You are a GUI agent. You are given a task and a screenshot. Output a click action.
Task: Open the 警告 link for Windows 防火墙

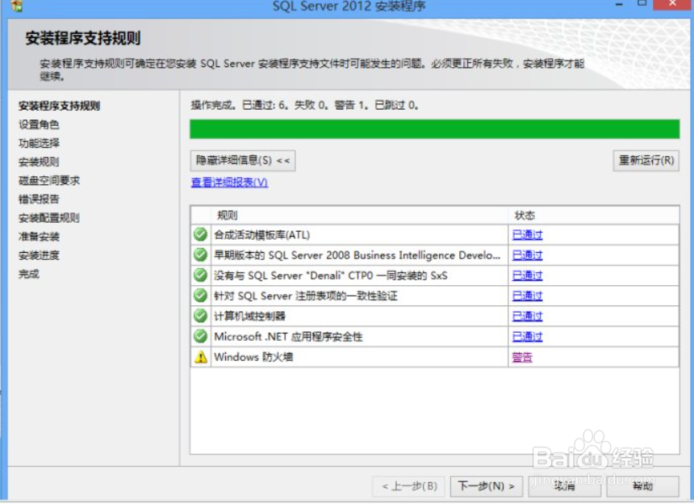point(522,357)
